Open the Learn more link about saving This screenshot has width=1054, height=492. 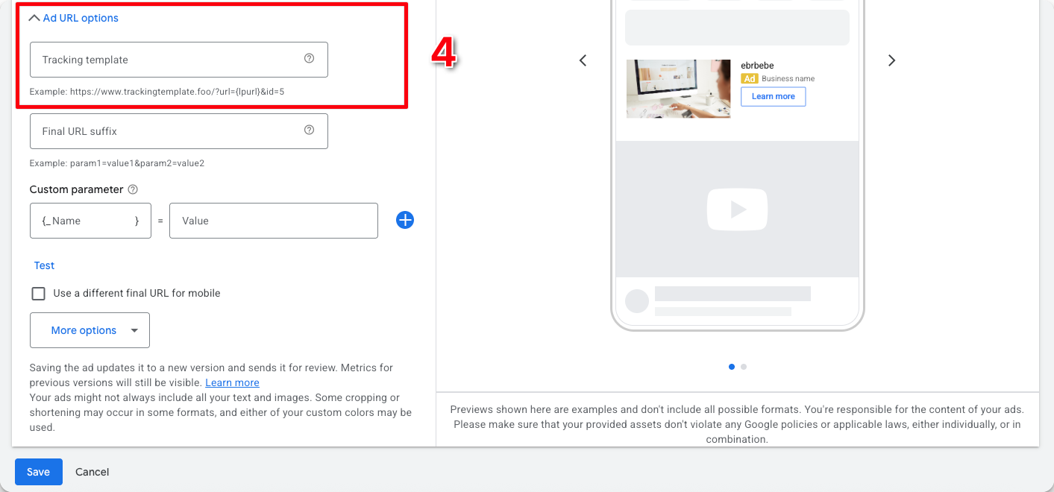point(232,382)
